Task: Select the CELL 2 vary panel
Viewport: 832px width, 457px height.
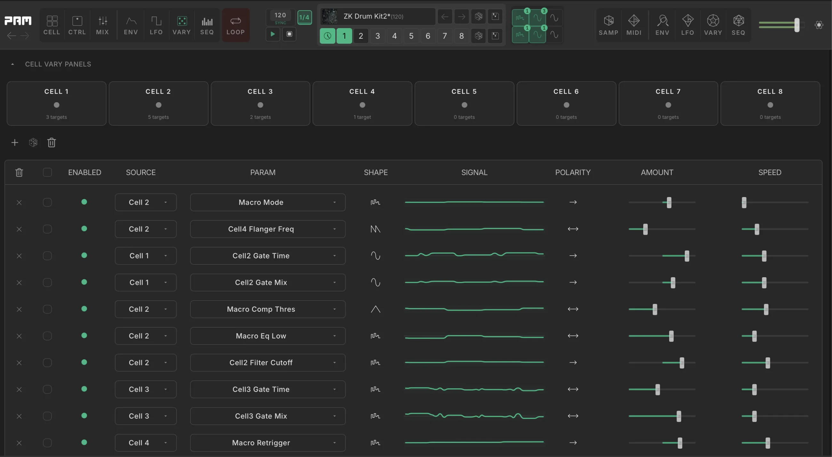Action: coord(158,103)
